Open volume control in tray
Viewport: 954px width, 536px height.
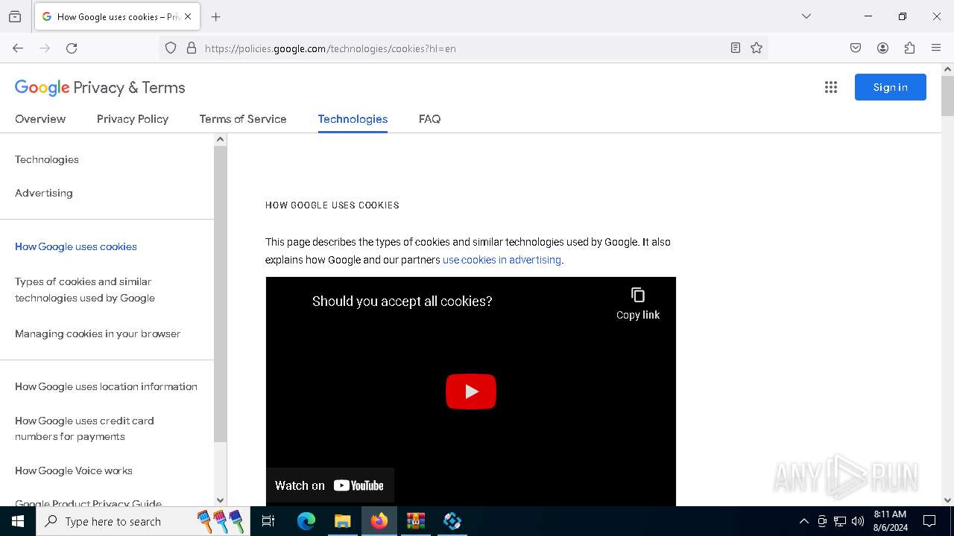click(x=858, y=521)
